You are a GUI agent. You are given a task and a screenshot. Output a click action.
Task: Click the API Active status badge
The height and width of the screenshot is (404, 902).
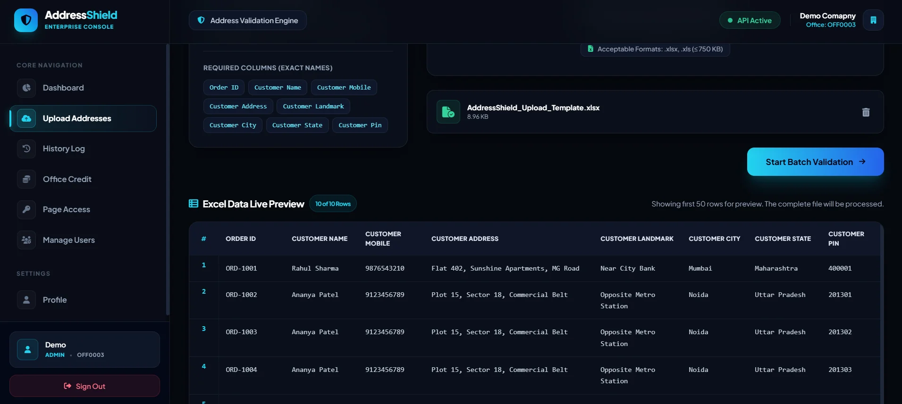click(750, 20)
